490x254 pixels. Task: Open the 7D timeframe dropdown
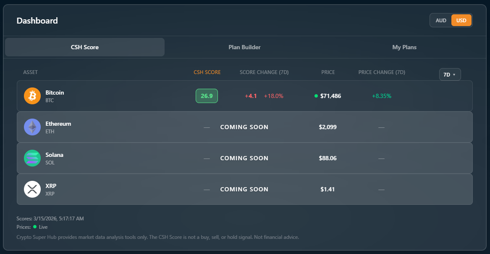tap(450, 74)
